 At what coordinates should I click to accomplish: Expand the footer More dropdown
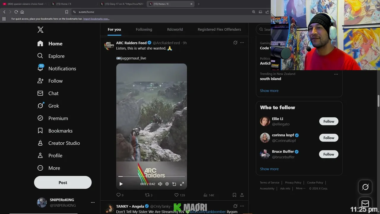pos(300,188)
